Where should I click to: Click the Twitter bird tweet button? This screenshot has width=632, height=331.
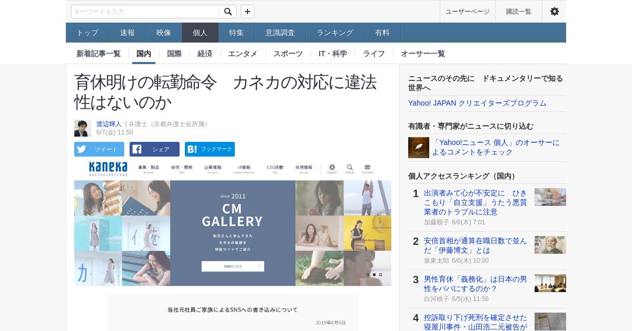99,149
